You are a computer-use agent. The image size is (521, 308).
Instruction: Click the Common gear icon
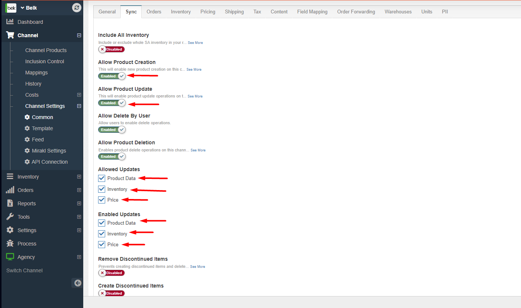27,117
